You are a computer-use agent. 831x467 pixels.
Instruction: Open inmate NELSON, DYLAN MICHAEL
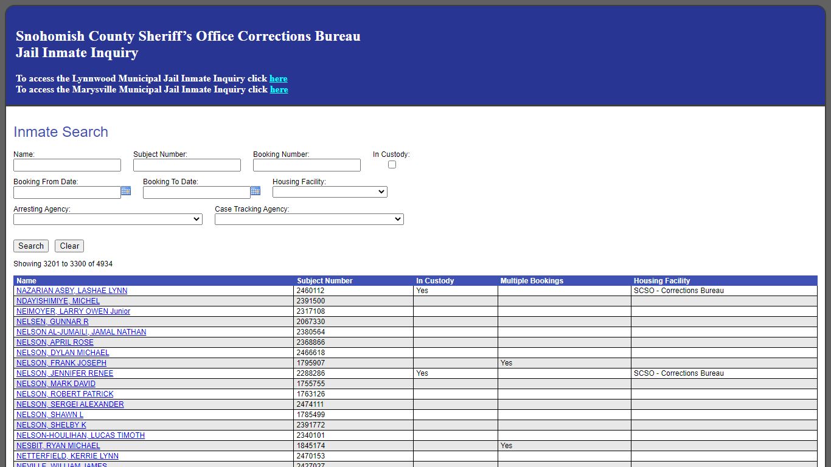click(63, 353)
